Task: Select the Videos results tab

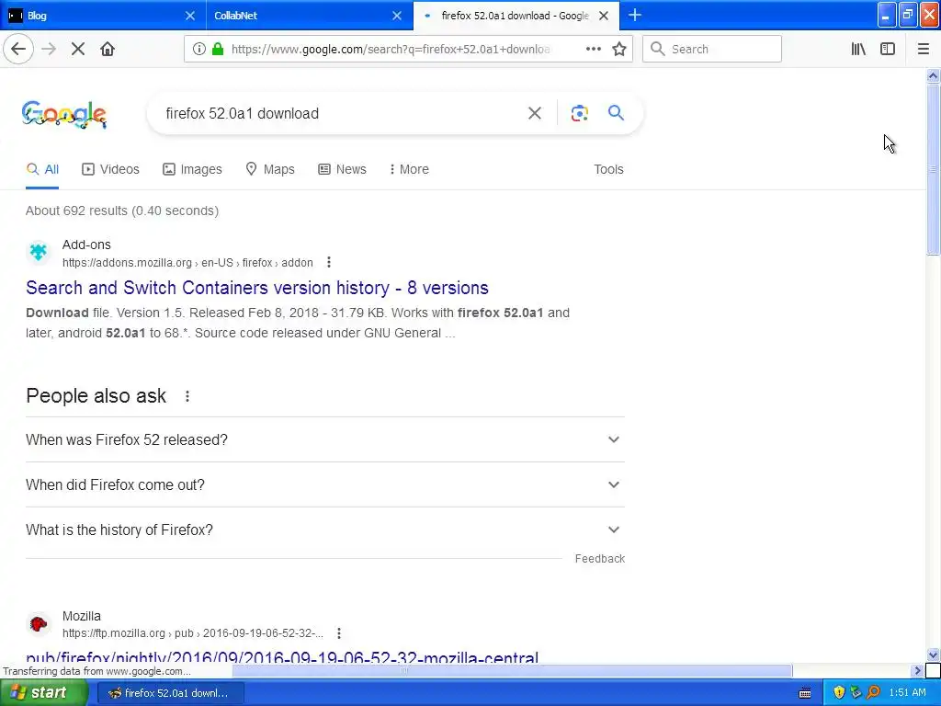Action: click(110, 169)
